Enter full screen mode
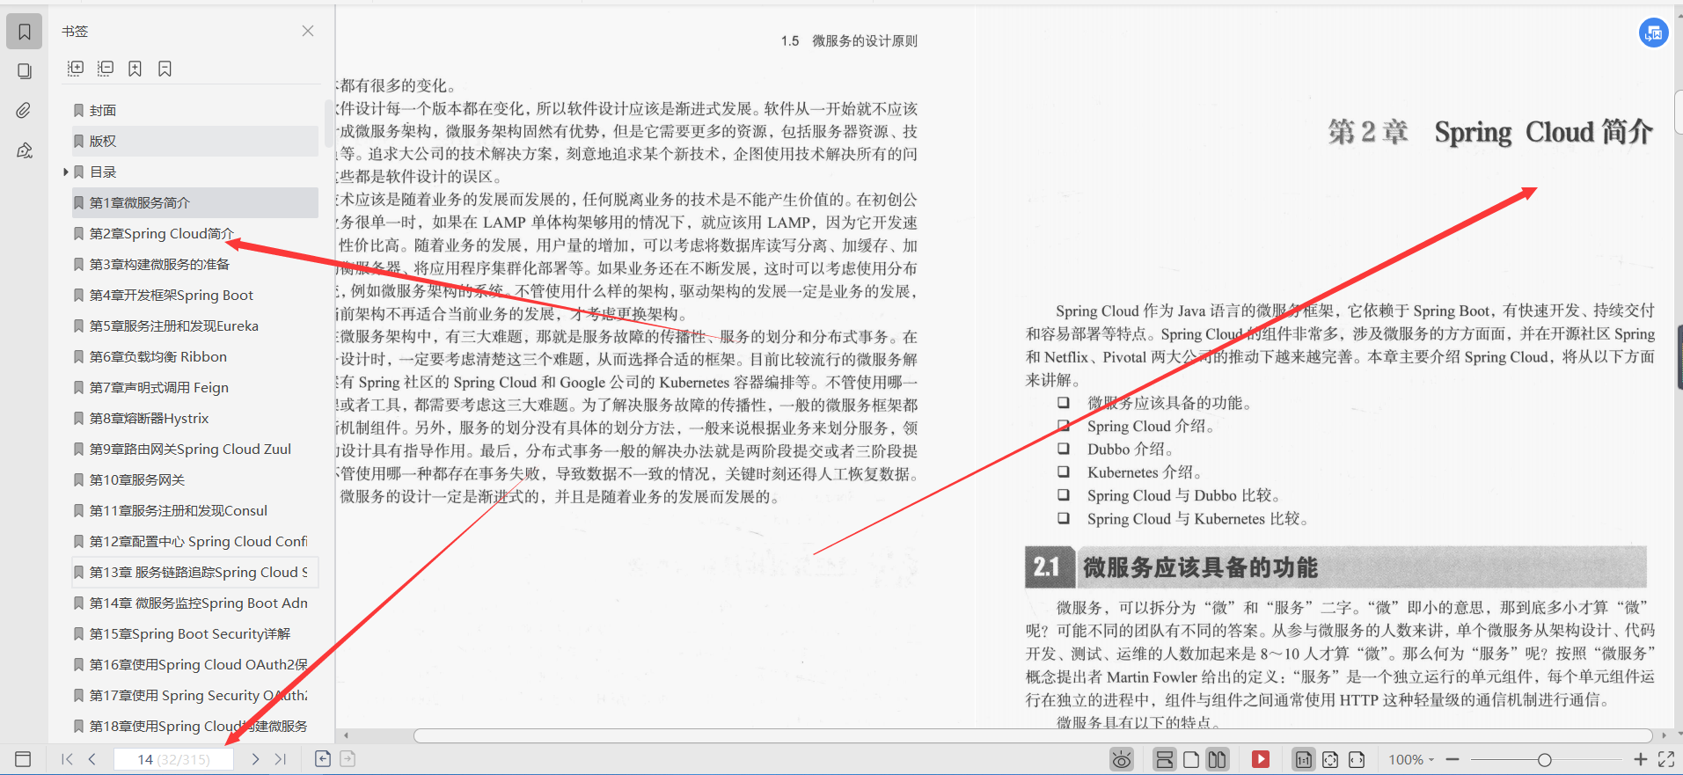 1665,759
